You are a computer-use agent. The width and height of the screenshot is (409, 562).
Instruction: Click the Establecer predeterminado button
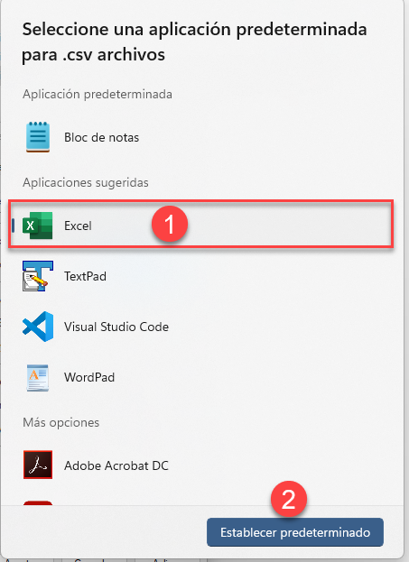pos(295,532)
